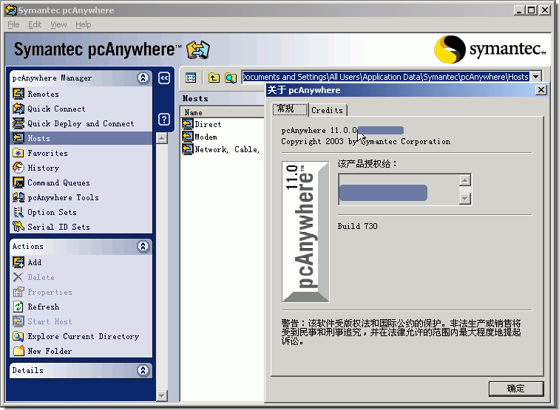This screenshot has width=559, height=410.
Task: Open the View menu
Action: click(58, 24)
